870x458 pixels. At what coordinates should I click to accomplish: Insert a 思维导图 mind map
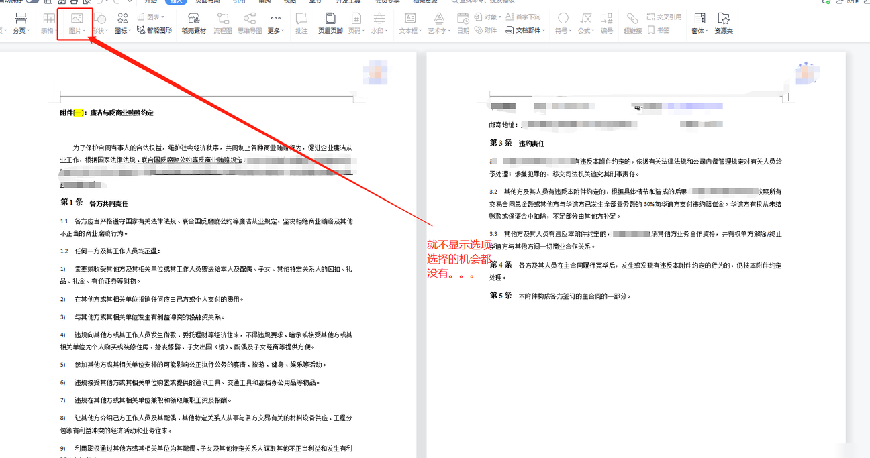[250, 23]
